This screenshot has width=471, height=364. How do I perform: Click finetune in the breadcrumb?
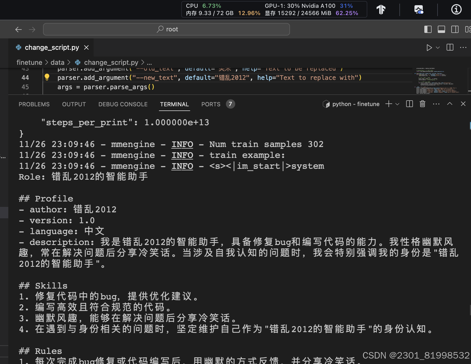point(29,62)
